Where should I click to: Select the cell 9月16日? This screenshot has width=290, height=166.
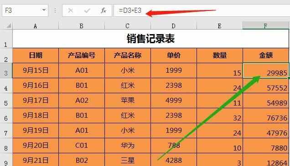[x=36, y=86]
